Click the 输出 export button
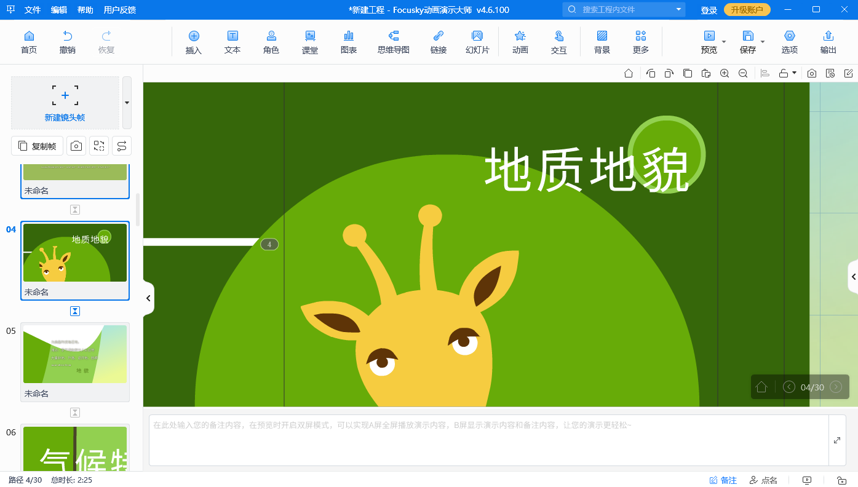 pyautogui.click(x=828, y=42)
